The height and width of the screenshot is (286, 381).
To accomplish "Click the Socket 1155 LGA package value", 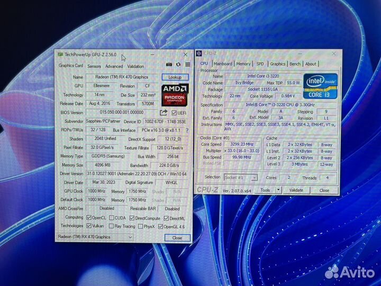I will pyautogui.click(x=262, y=90).
